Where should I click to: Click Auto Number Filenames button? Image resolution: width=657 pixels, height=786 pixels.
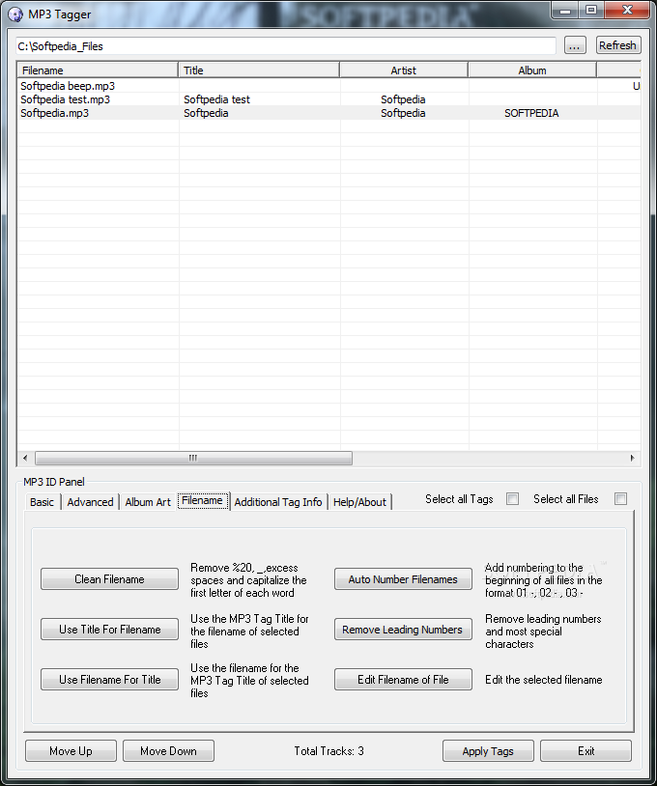click(x=403, y=579)
